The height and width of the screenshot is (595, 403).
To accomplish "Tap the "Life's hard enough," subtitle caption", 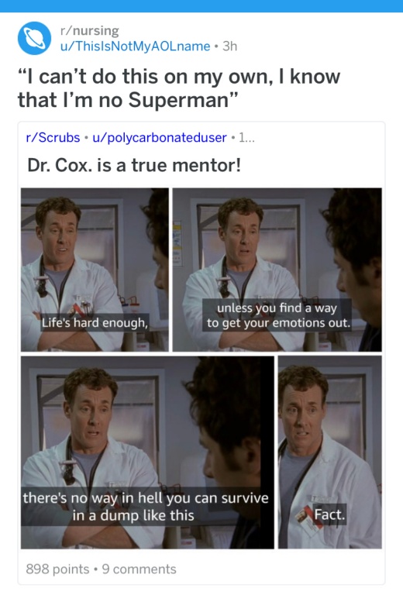I will (95, 322).
